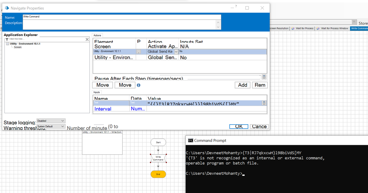
Task: Click the second Move button beside info icon
Action: (125, 85)
